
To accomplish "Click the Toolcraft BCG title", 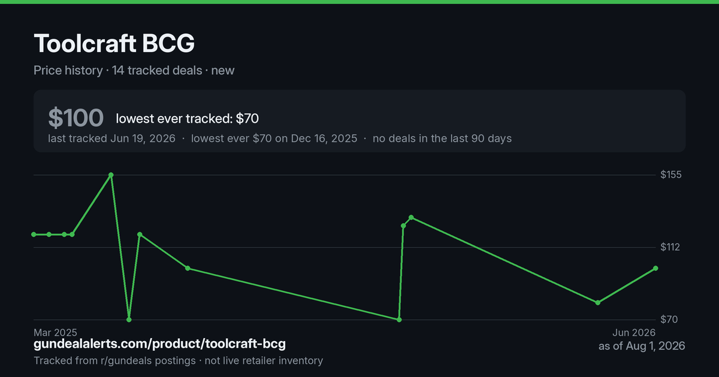I will [x=114, y=44].
